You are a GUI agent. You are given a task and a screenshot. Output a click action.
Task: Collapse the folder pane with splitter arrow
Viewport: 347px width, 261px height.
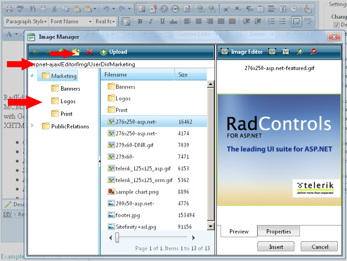100,161
